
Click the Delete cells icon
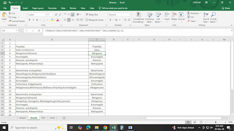pos(174,15)
